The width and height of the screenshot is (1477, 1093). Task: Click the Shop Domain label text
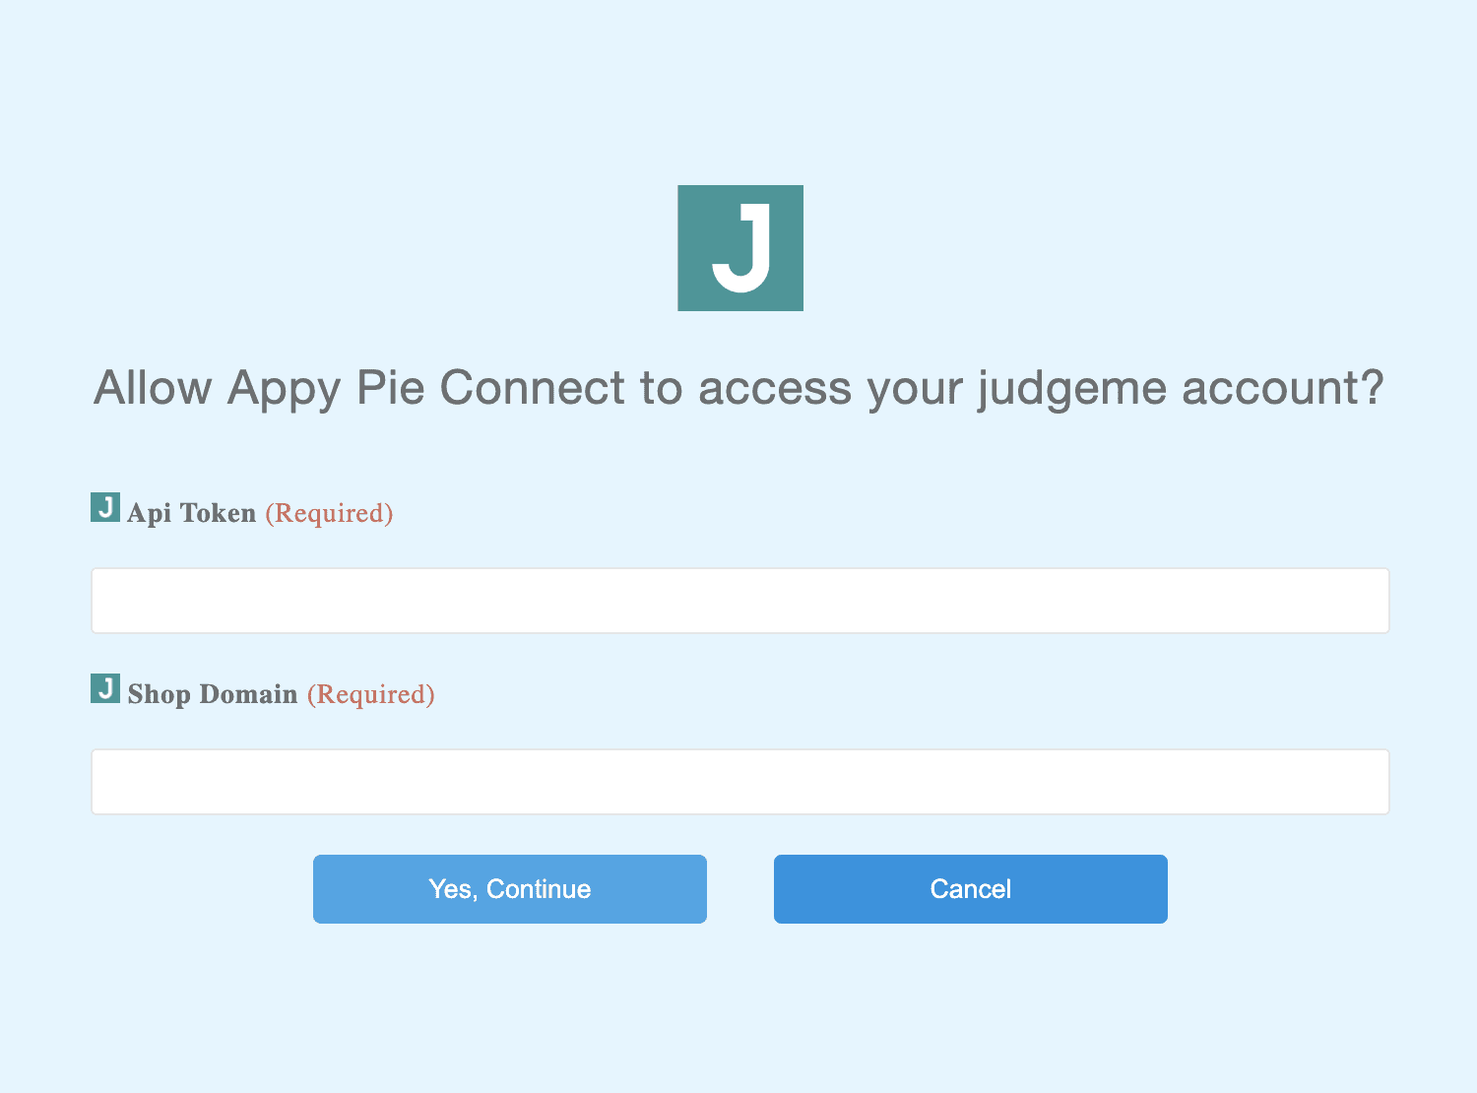tap(213, 694)
